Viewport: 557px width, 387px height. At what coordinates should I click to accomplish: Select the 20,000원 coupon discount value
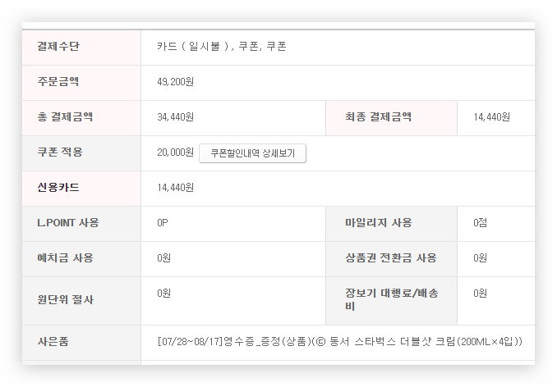coord(175,153)
